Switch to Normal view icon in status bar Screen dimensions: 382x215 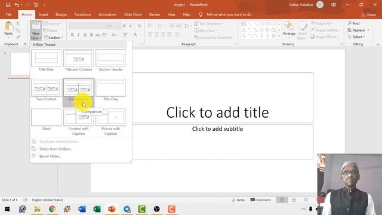pyautogui.click(x=282, y=200)
